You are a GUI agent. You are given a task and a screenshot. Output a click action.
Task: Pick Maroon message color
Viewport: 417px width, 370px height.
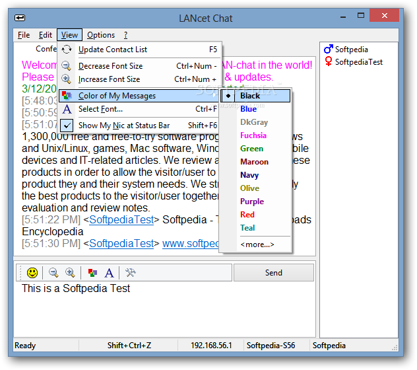click(254, 162)
